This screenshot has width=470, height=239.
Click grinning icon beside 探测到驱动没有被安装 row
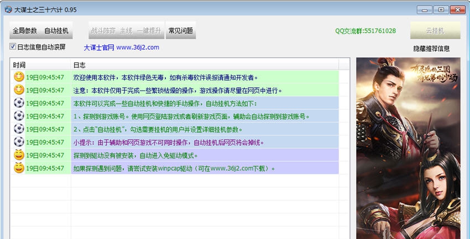pos(19,155)
